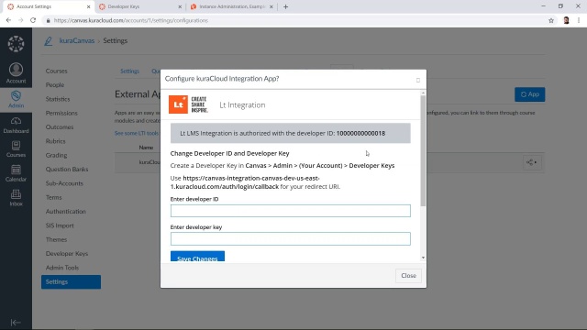
Task: Open Authentication in the account menu
Action: pyautogui.click(x=66, y=212)
